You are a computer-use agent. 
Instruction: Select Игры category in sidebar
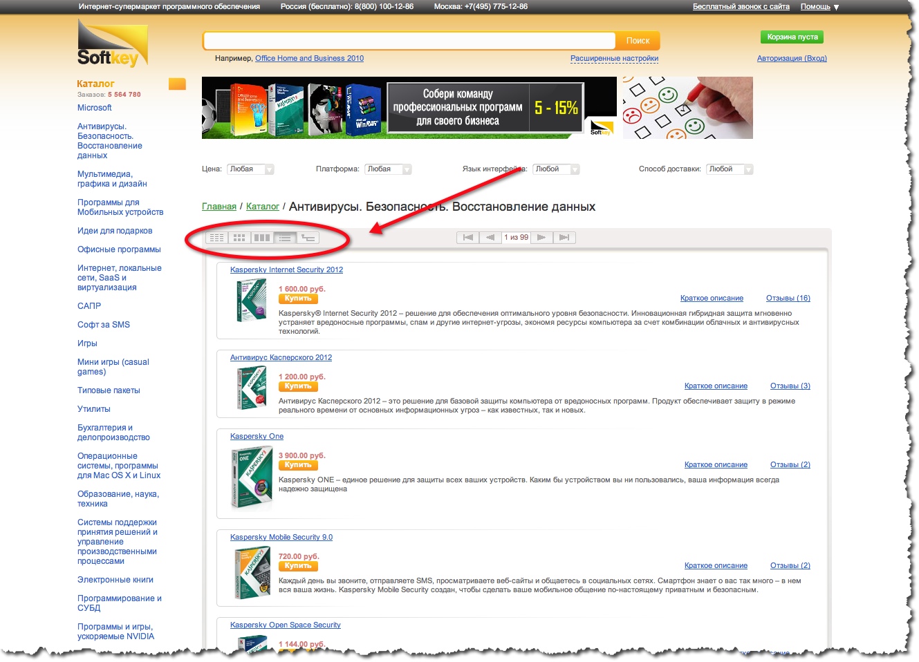87,343
